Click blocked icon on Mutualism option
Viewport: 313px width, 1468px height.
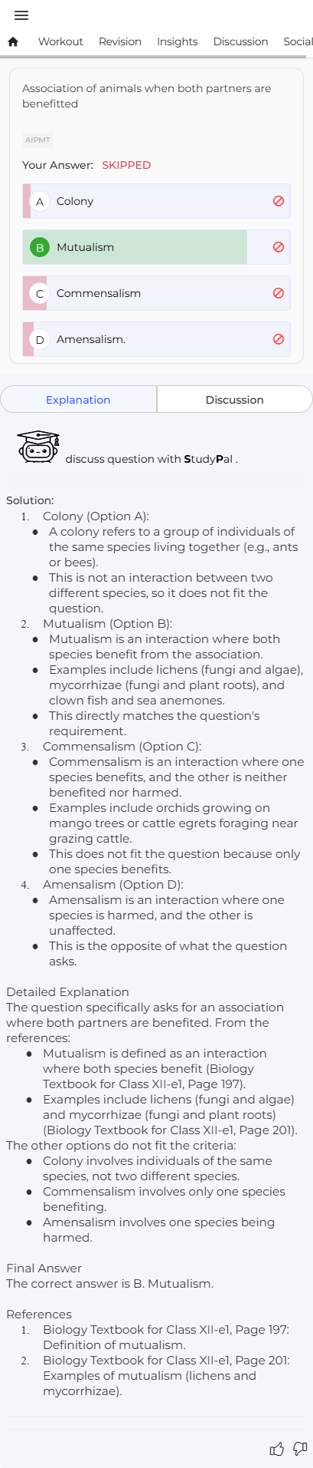(279, 247)
